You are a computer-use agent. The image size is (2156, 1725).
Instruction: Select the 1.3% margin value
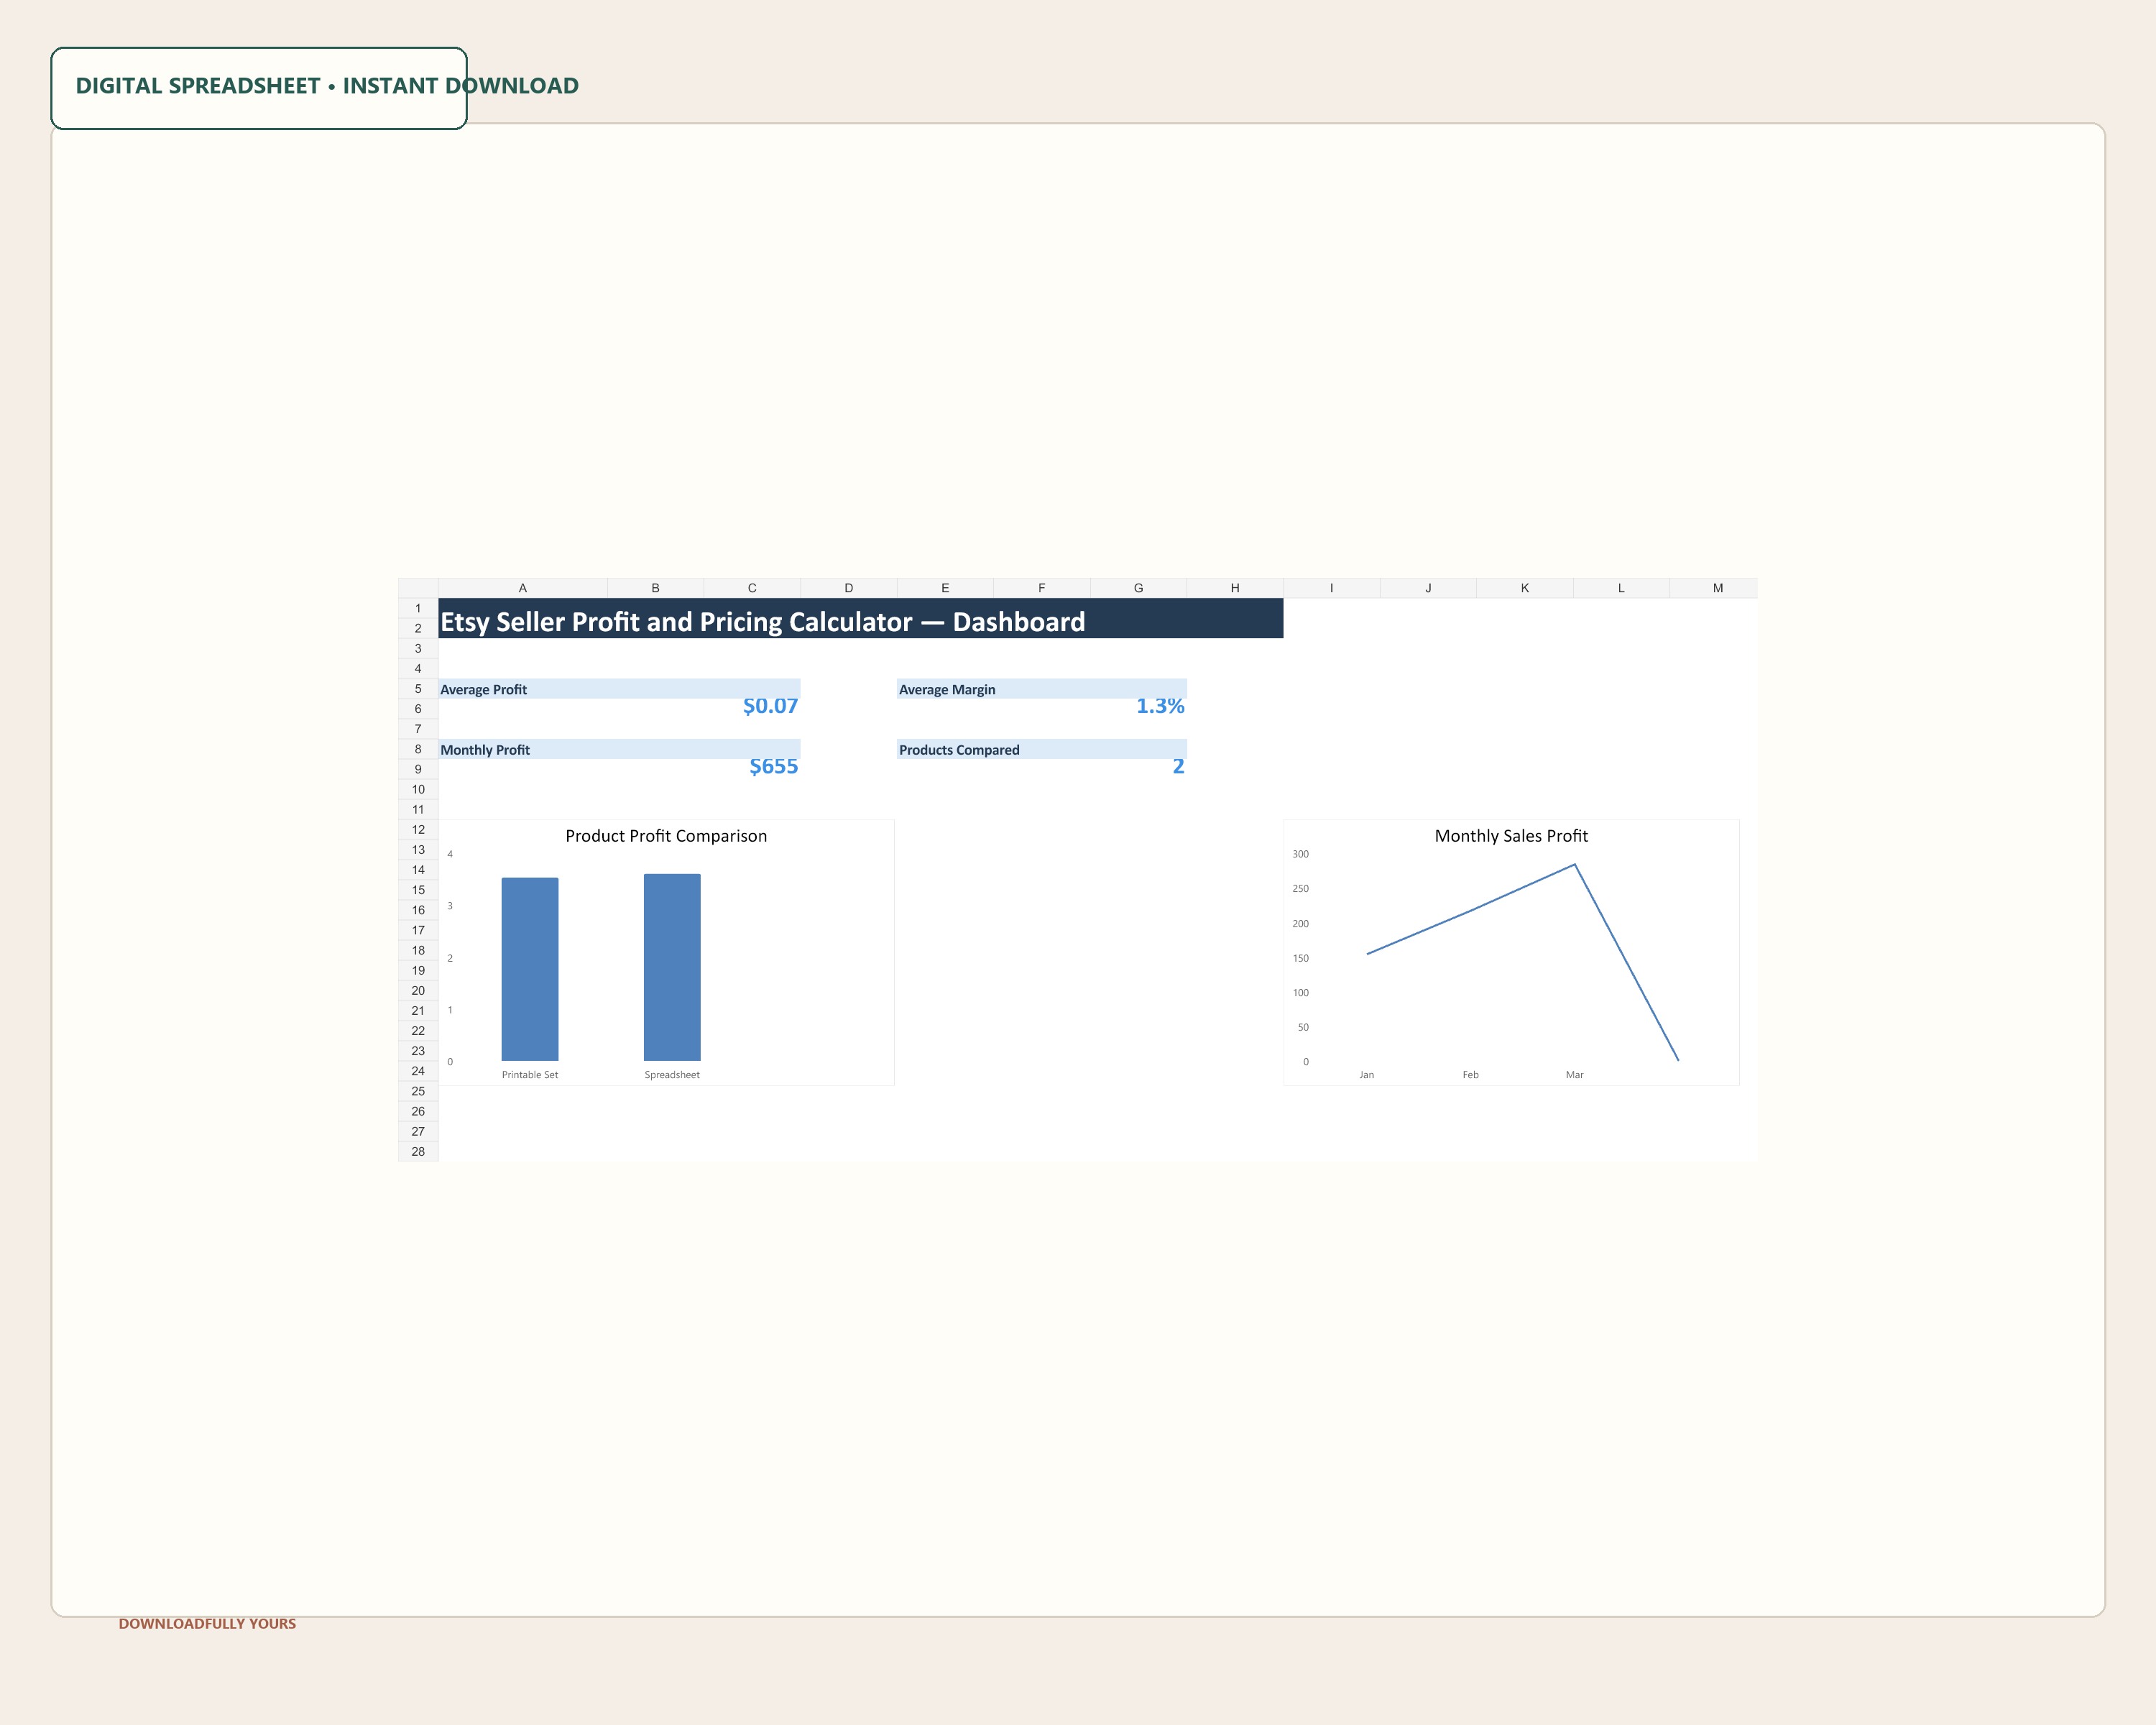click(1160, 706)
